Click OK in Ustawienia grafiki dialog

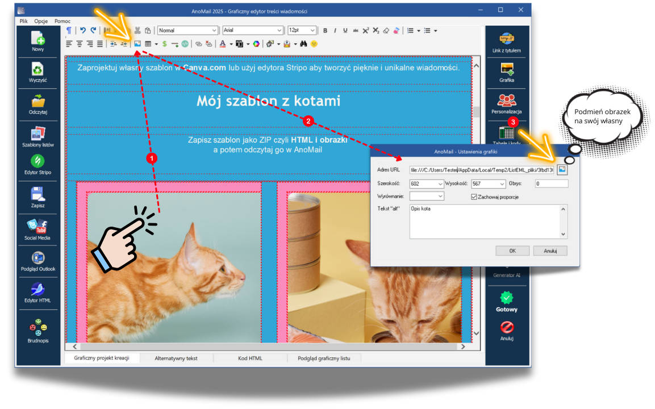512,251
